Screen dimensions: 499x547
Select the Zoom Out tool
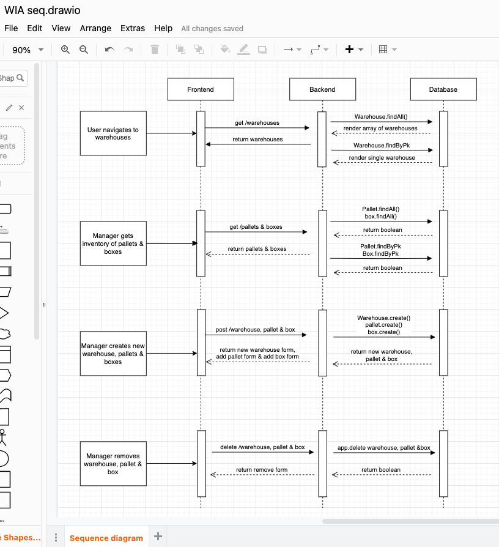point(82,50)
